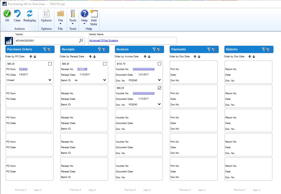Screen dimensions: 281x194
Task: Click the Vendor ID input field
Action: (46, 40)
